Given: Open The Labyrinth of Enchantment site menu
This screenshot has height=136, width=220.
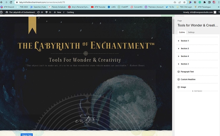Looking at the screenshot, I should coord(20,12).
